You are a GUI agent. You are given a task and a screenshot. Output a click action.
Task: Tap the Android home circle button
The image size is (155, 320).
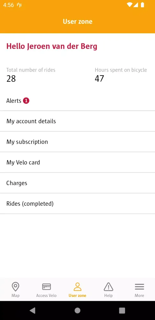77,310
